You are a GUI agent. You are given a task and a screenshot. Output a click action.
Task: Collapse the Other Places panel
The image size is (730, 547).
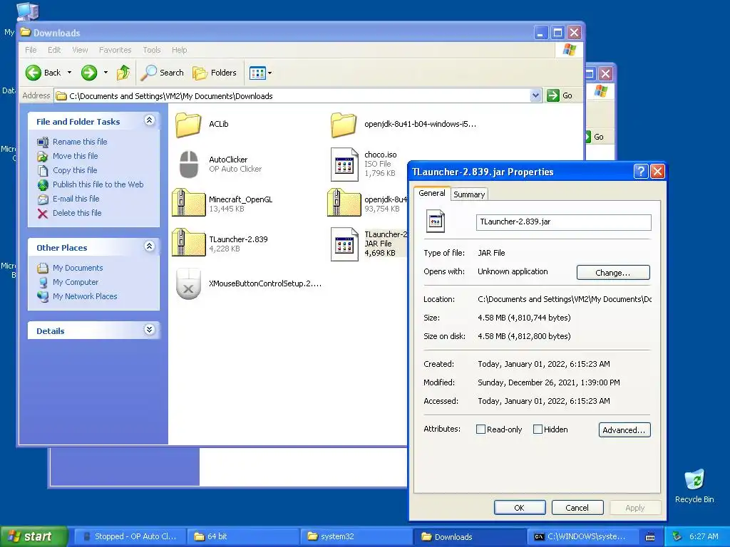pos(149,246)
